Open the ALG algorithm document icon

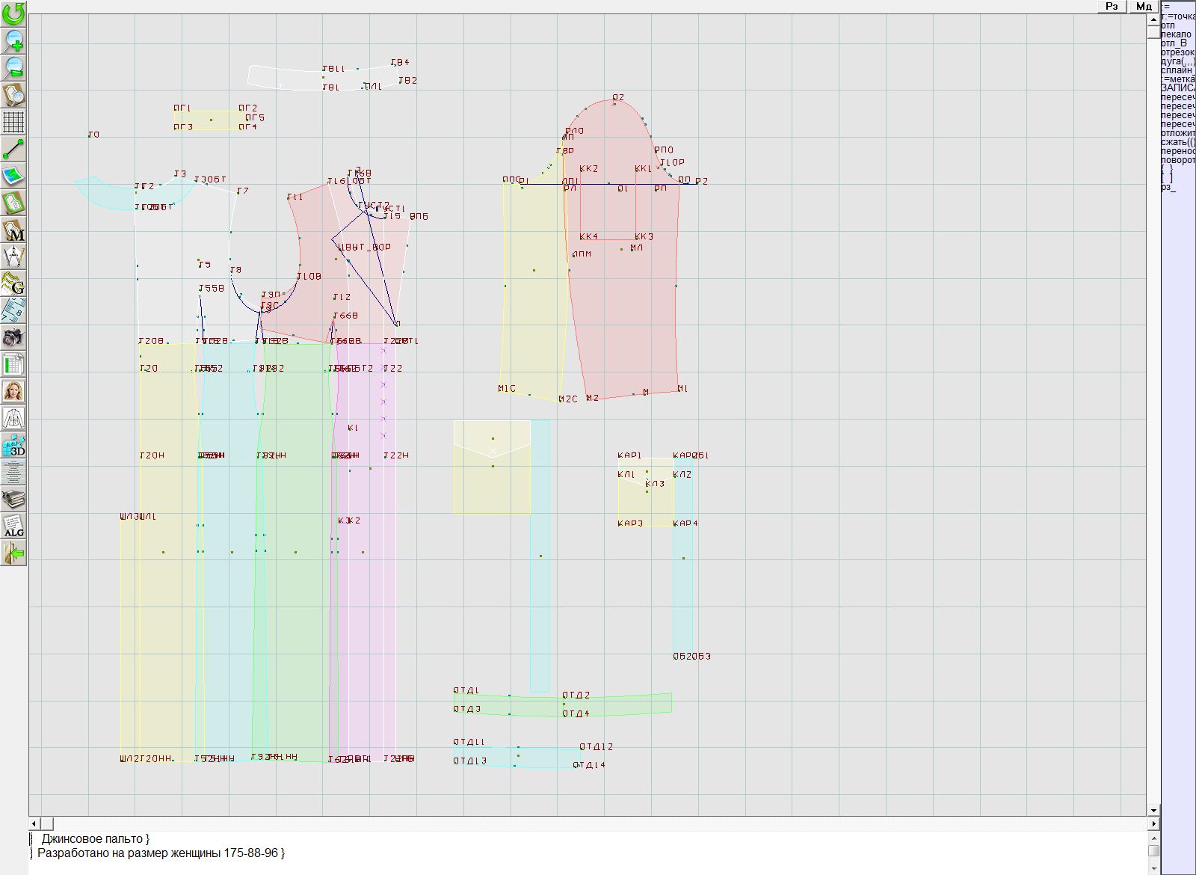[x=13, y=526]
